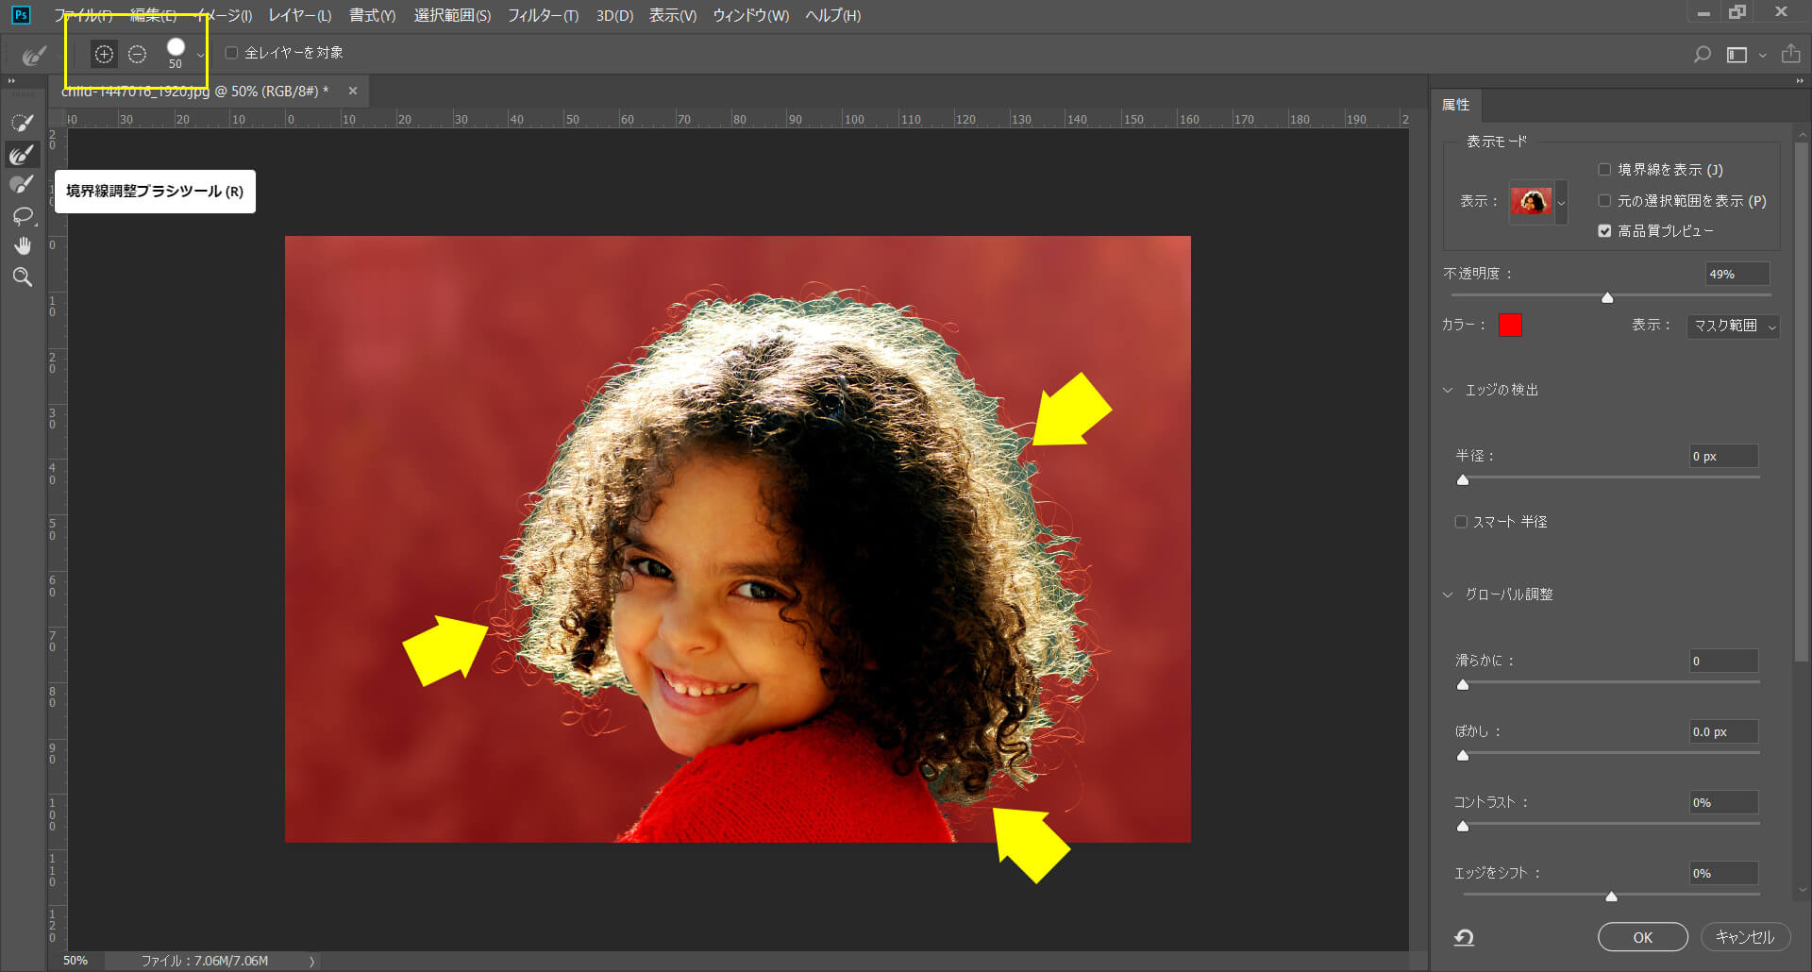Viewport: 1812px width, 972px height.
Task: Open the 書式(Y) menu
Action: [x=372, y=16]
